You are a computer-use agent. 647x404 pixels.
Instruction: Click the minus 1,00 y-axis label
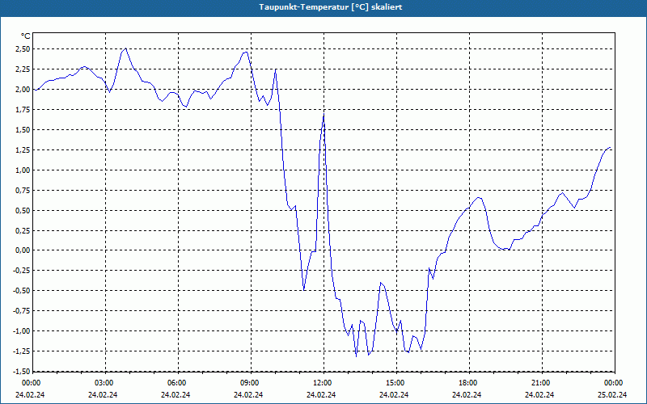(22, 331)
